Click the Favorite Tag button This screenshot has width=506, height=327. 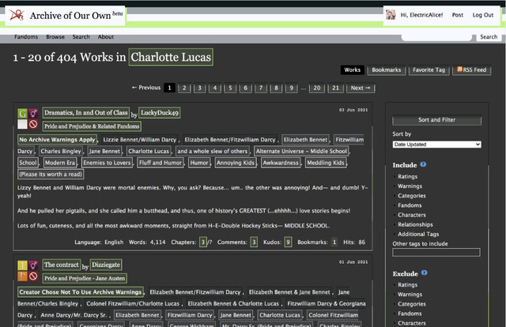(429, 70)
